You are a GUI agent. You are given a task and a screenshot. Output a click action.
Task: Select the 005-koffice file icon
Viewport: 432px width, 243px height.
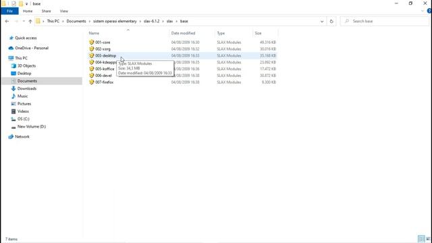pyautogui.click(x=92, y=69)
